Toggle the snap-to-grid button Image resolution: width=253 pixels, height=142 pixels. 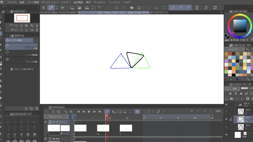[x=188, y=8]
